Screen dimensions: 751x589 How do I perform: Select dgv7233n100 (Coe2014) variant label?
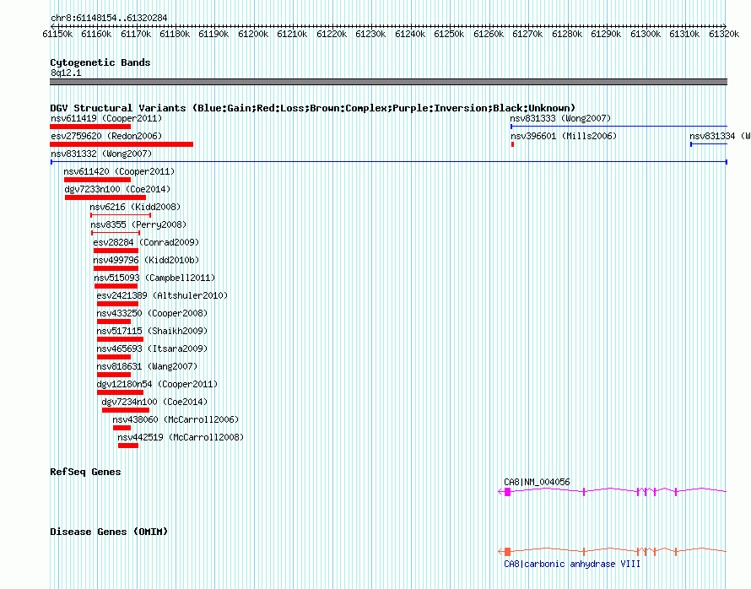point(117,189)
